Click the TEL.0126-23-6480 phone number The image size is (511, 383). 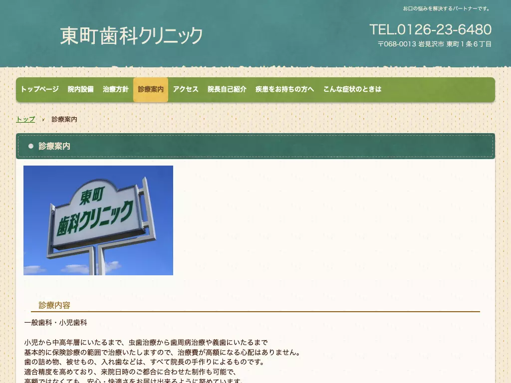[x=431, y=29]
